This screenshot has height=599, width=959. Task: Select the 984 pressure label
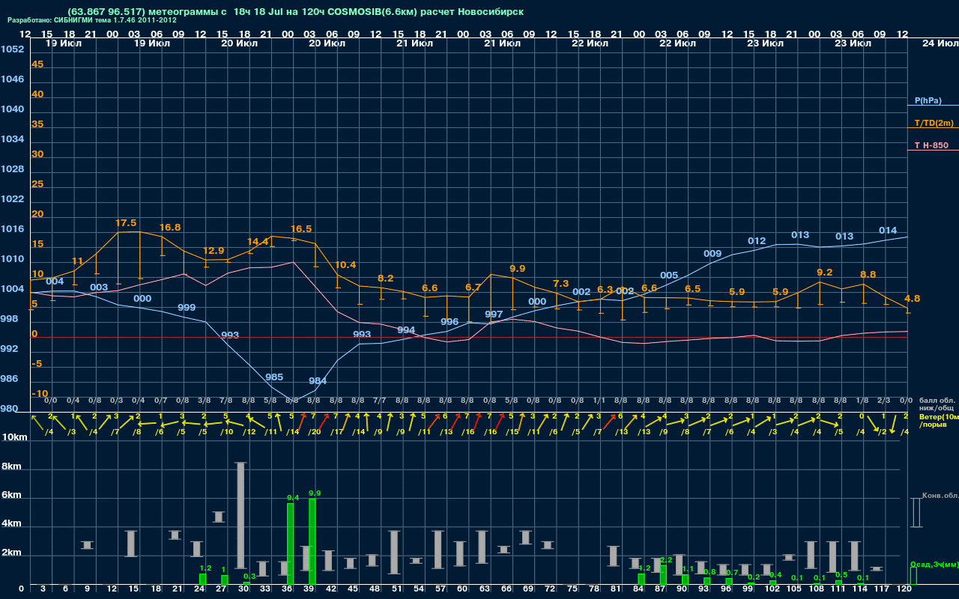coord(318,381)
